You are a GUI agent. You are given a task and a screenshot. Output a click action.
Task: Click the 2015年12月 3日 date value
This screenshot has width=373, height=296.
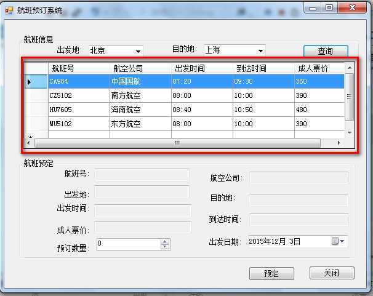tap(275, 242)
